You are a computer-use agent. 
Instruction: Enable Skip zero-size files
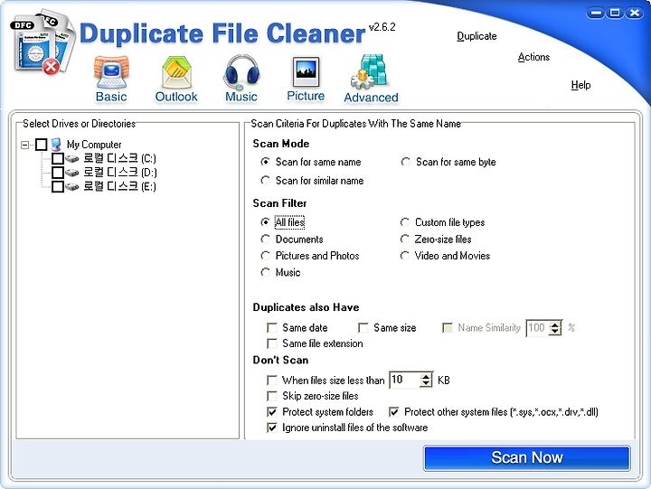pyautogui.click(x=272, y=396)
